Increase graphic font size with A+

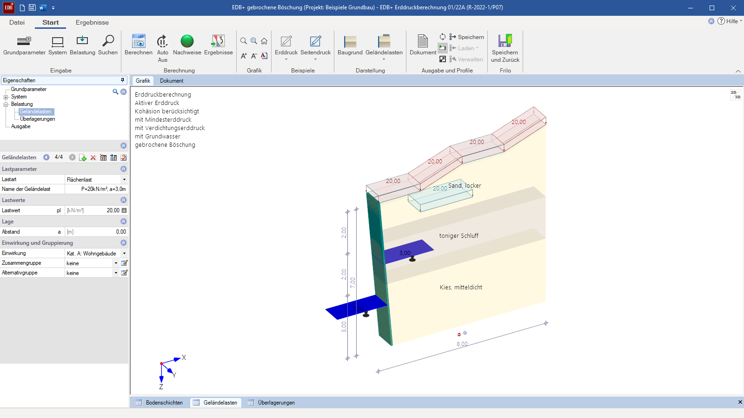coord(244,56)
